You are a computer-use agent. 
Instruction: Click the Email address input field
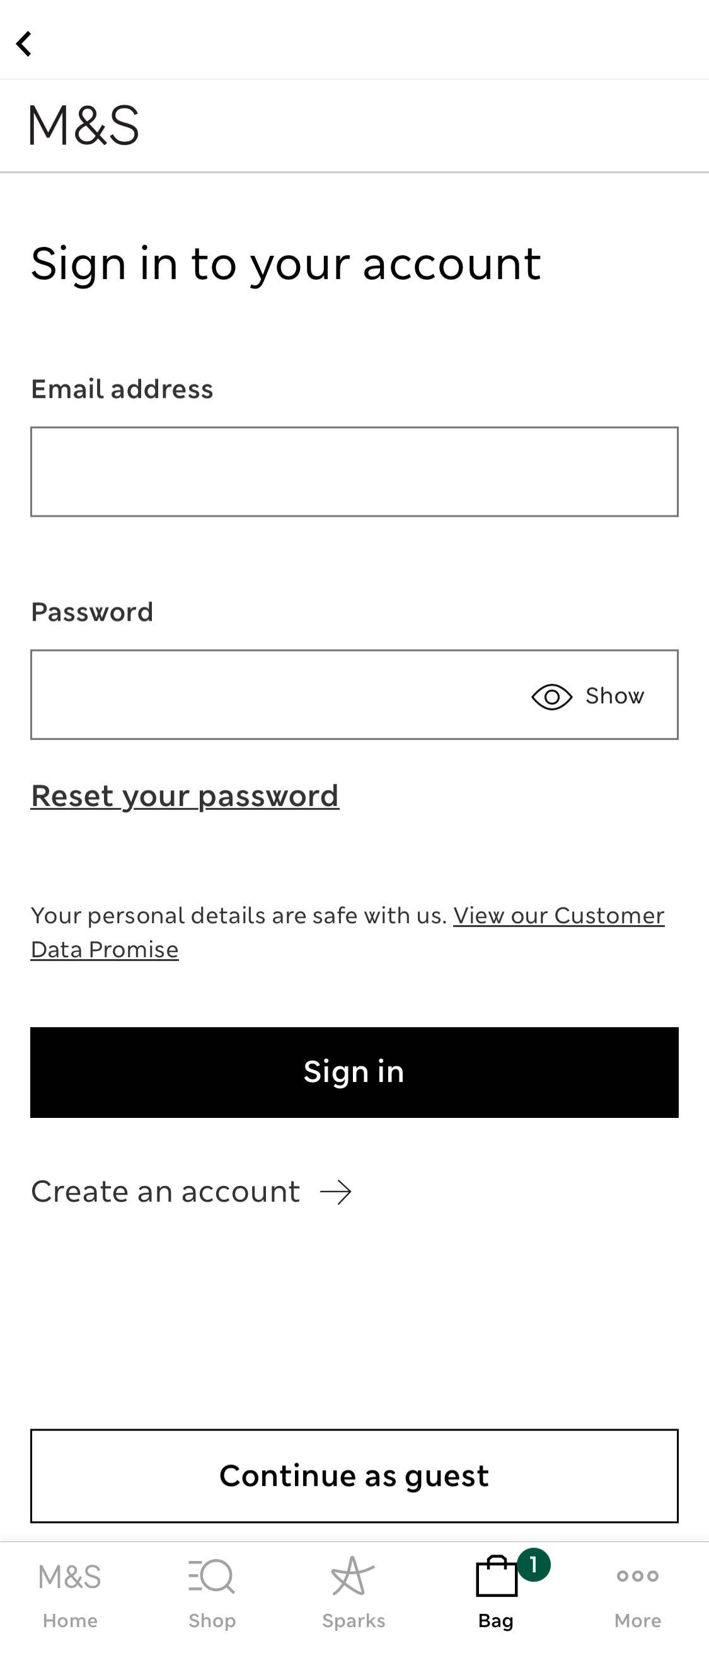point(354,471)
